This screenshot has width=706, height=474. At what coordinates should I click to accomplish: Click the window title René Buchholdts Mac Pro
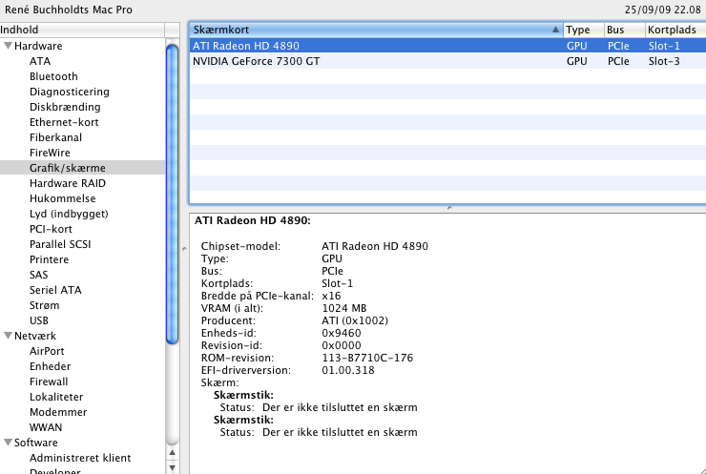coord(69,10)
